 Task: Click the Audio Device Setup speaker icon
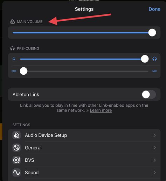point(16,135)
